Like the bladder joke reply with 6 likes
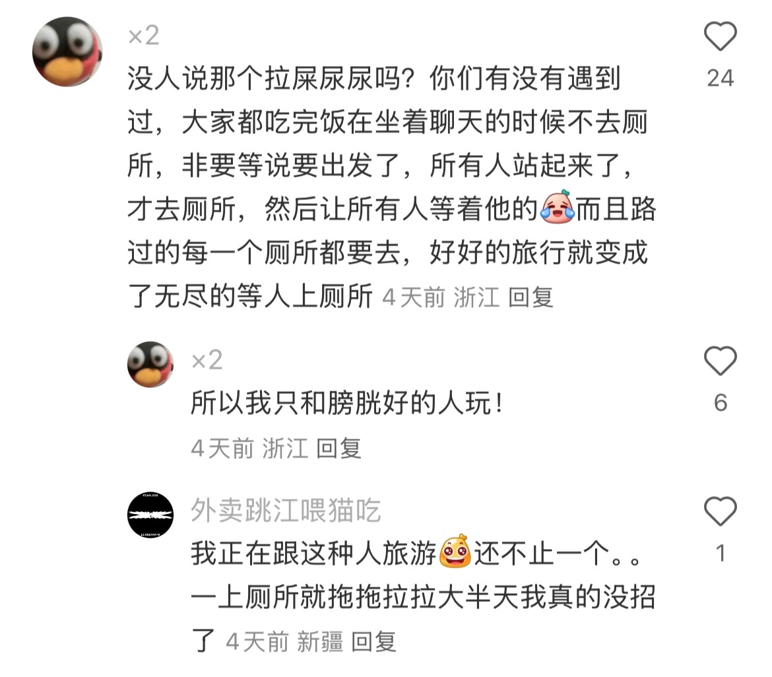772x677 pixels. point(721,360)
